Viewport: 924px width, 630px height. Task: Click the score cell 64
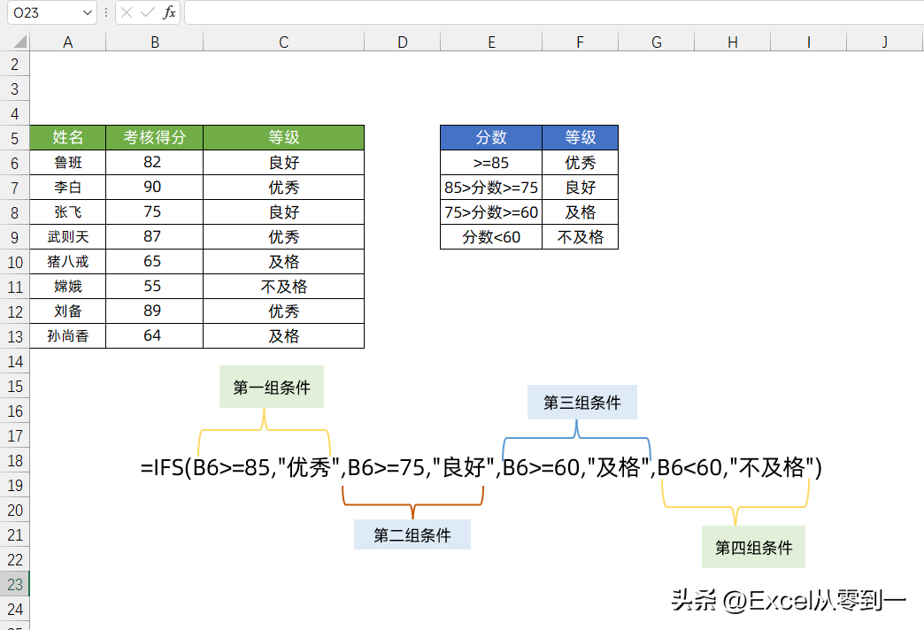(x=154, y=335)
